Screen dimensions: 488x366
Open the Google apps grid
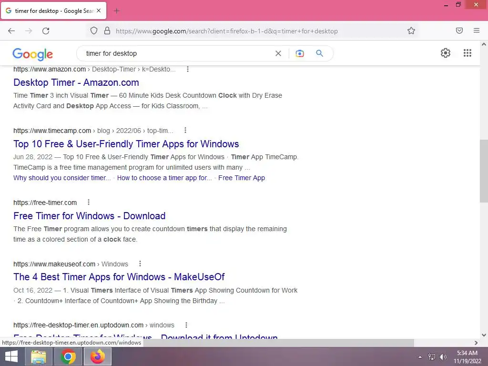click(x=468, y=53)
